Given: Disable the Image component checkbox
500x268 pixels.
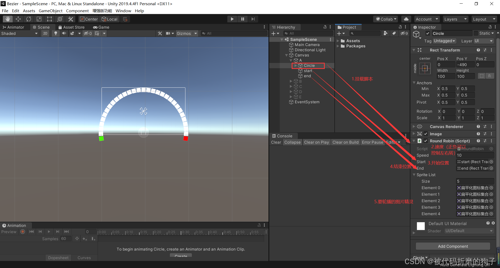Looking at the screenshot, I should pos(426,134).
